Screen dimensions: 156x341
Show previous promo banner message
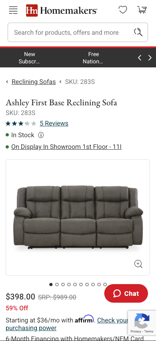(x=140, y=58)
